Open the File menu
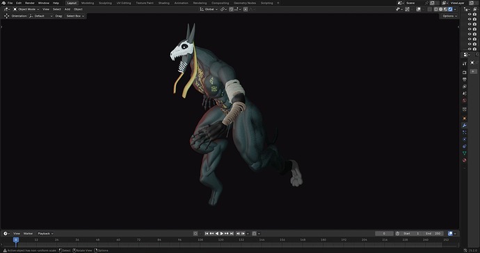Image resolution: width=480 pixels, height=253 pixels. click(10, 3)
